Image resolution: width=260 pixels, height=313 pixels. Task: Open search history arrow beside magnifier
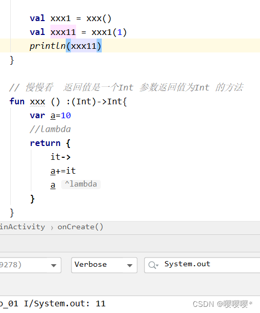157,266
